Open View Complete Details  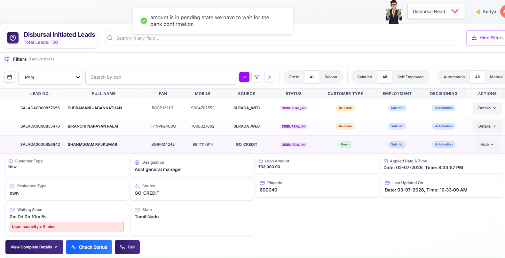[x=34, y=247]
